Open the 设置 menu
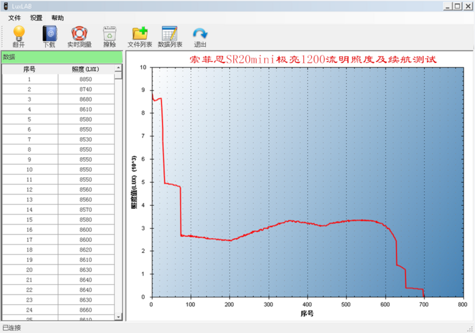475x333 pixels. 36,18
